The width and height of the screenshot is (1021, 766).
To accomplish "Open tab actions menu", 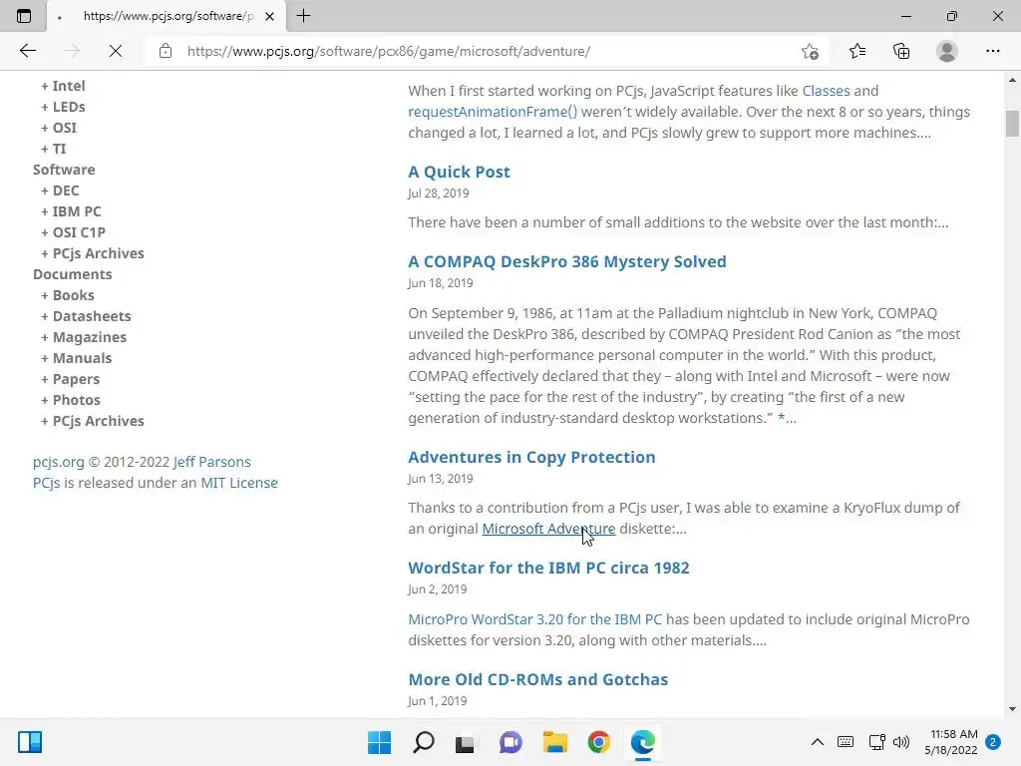I will click(24, 16).
